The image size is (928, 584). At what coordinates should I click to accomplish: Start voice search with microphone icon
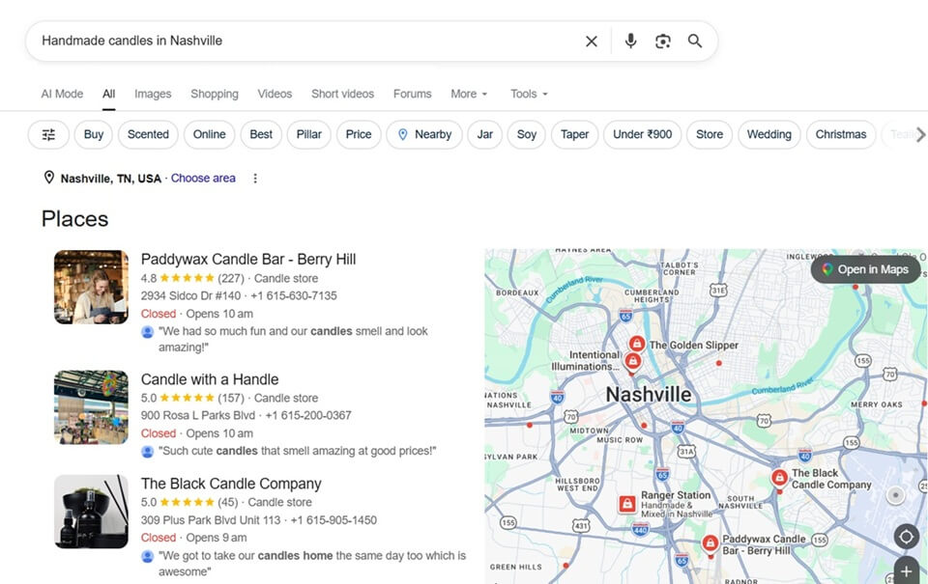630,41
